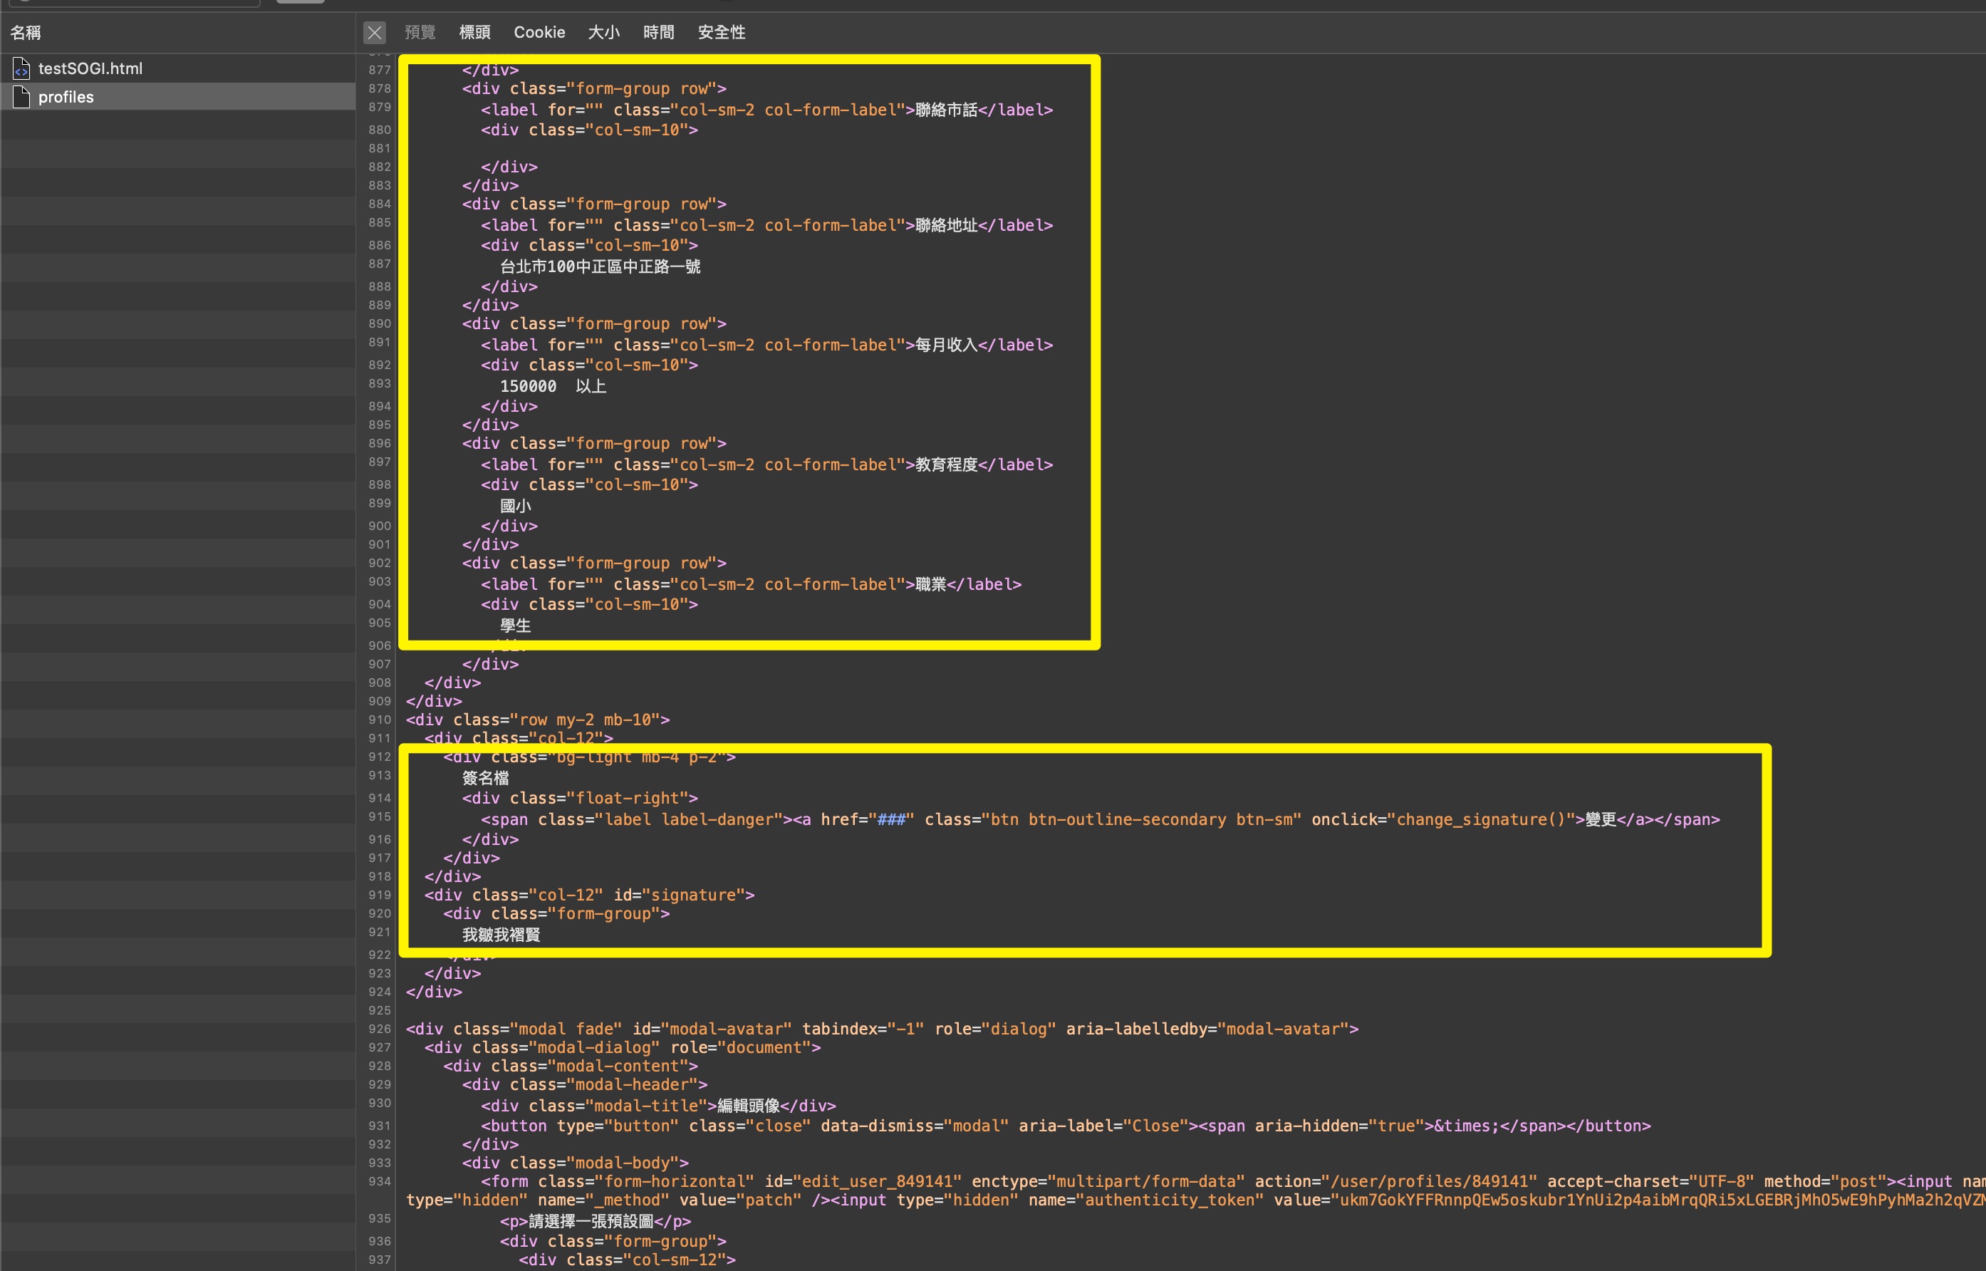Screen dimensions: 1986x1271
Task: Open the Cookie tab
Action: point(539,32)
